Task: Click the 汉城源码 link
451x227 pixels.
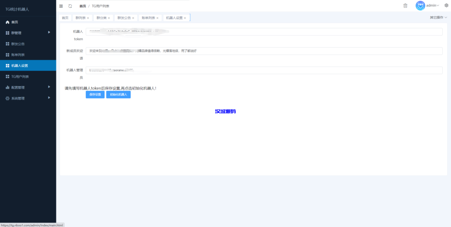Action: (x=225, y=112)
